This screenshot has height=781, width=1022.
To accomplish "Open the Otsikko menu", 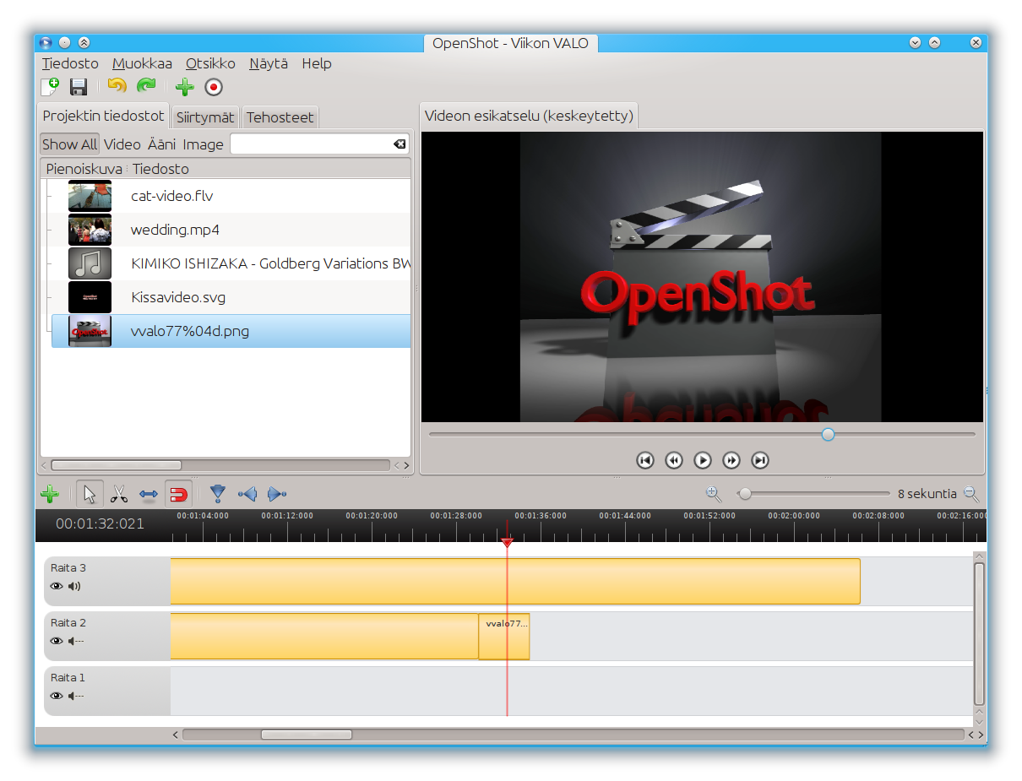I will point(210,63).
